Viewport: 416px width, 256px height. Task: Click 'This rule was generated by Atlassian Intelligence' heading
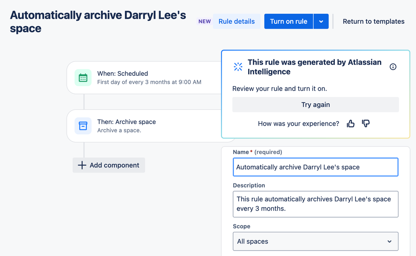pos(314,67)
